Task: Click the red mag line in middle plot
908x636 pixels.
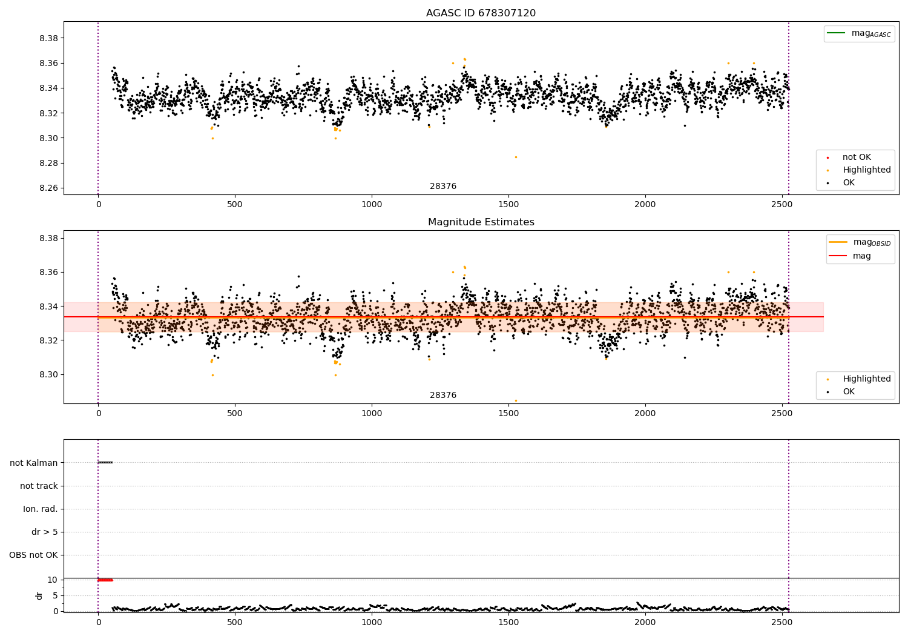Action: coord(444,317)
